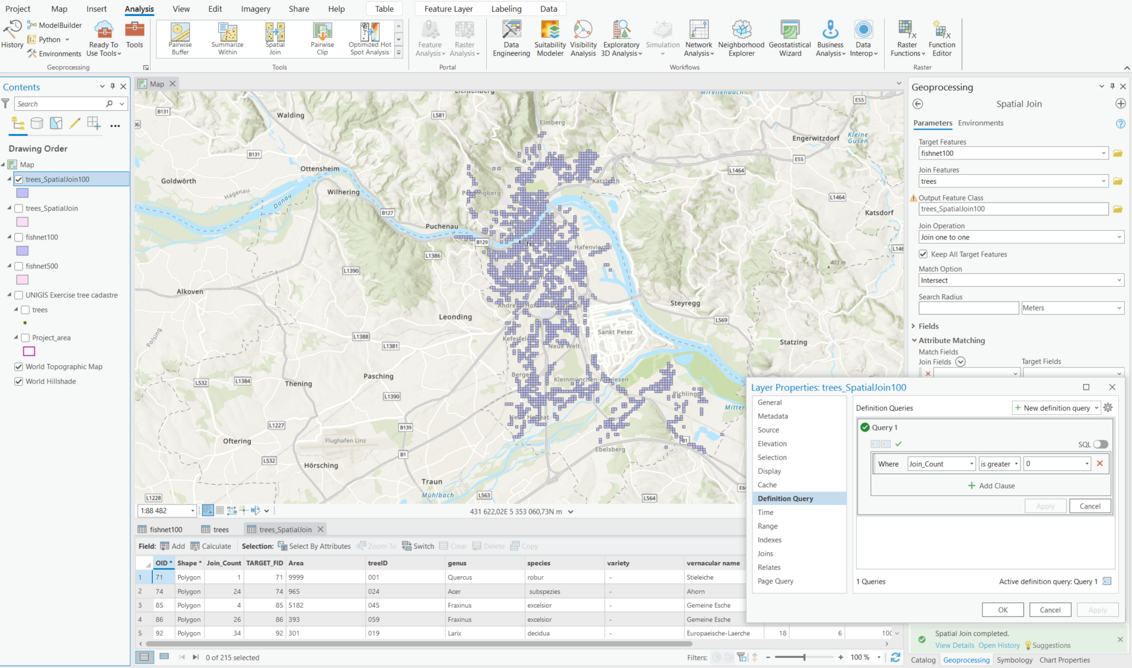Browse for Target Features folder icon
Image resolution: width=1132 pixels, height=668 pixels.
(1118, 154)
